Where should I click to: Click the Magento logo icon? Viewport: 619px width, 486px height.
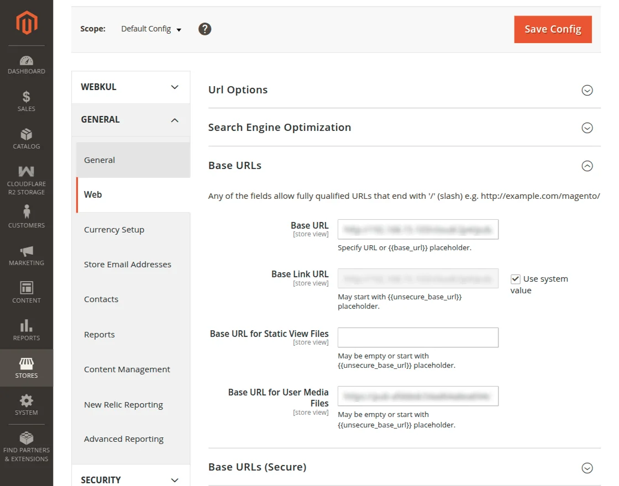pos(26,23)
